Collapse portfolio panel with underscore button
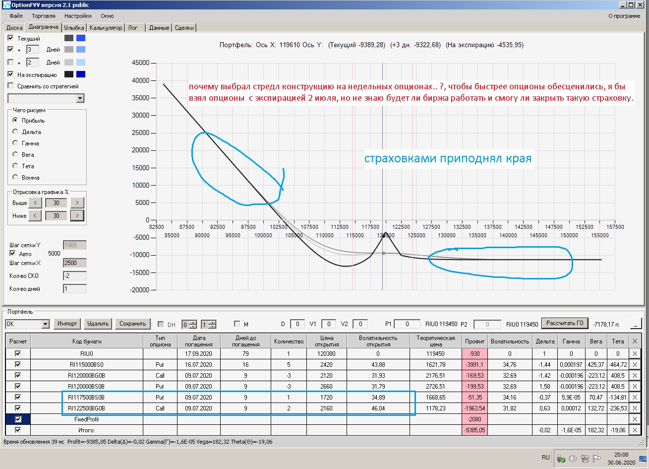Image resolution: width=649 pixels, height=469 pixels. tap(635, 324)
